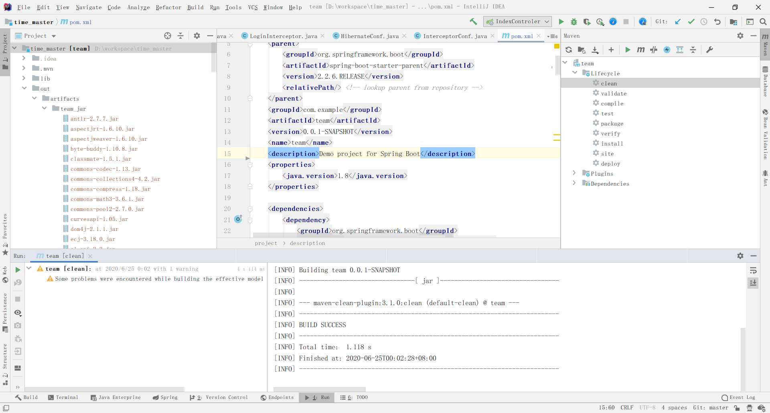Open Project Structure from the toolbar
This screenshot has width=770, height=413.
tap(734, 22)
